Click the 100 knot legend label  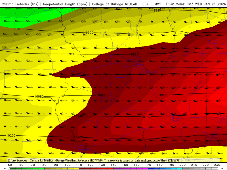pyautogui.click(x=68, y=165)
